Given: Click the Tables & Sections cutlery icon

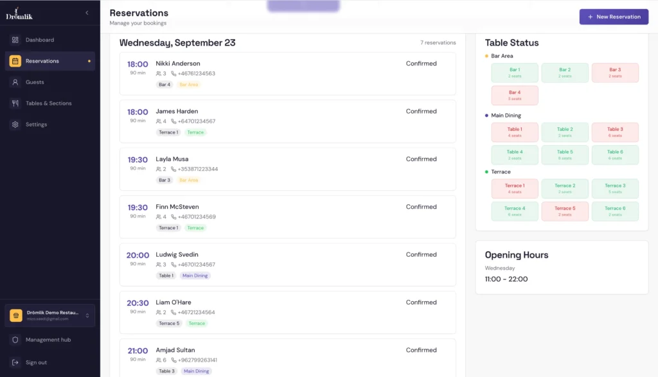Looking at the screenshot, I should (15, 103).
